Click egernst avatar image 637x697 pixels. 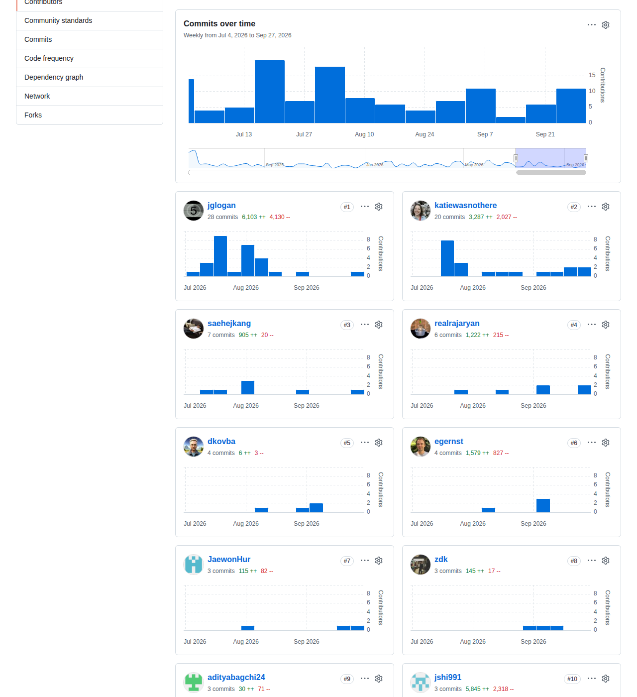point(421,447)
